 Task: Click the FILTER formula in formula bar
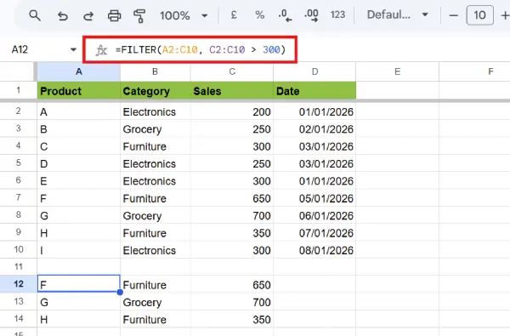coord(201,50)
